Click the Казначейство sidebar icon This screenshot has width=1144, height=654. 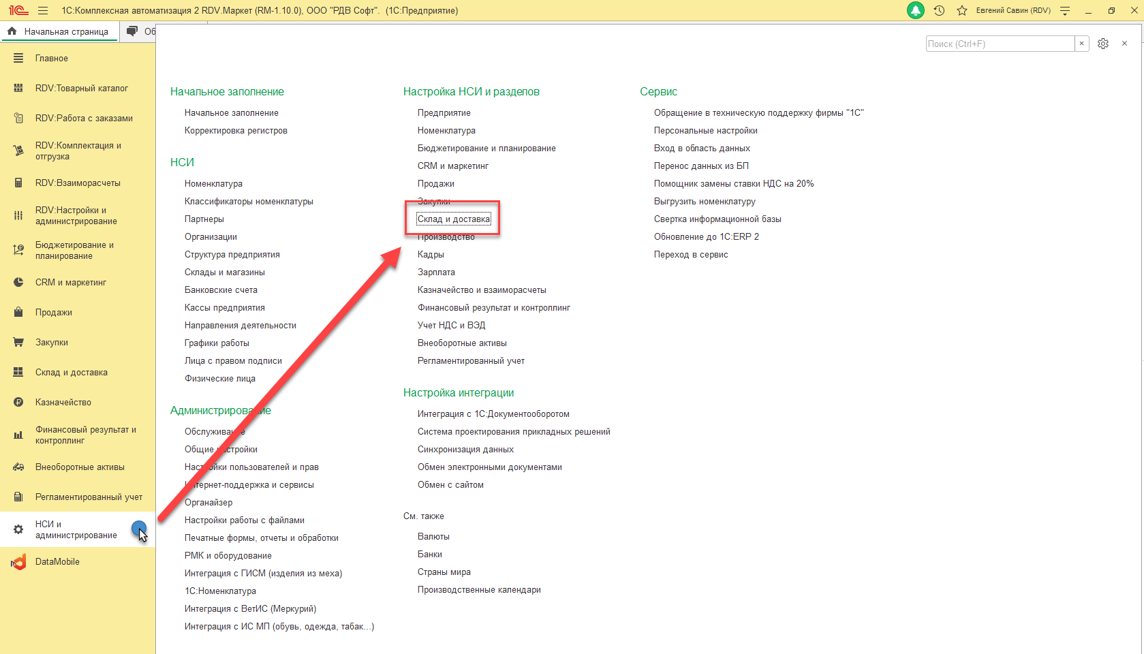(x=18, y=403)
